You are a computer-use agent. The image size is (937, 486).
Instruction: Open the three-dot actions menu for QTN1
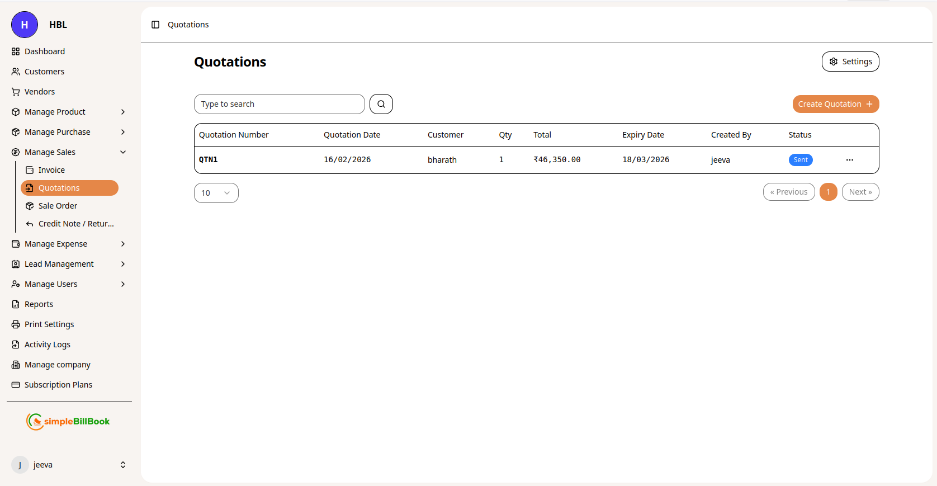point(849,160)
